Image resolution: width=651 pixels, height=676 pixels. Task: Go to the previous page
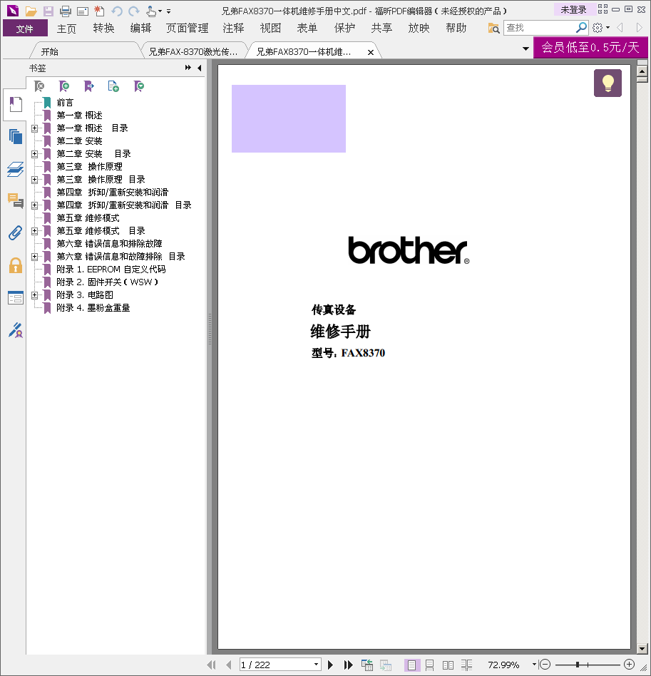[228, 665]
